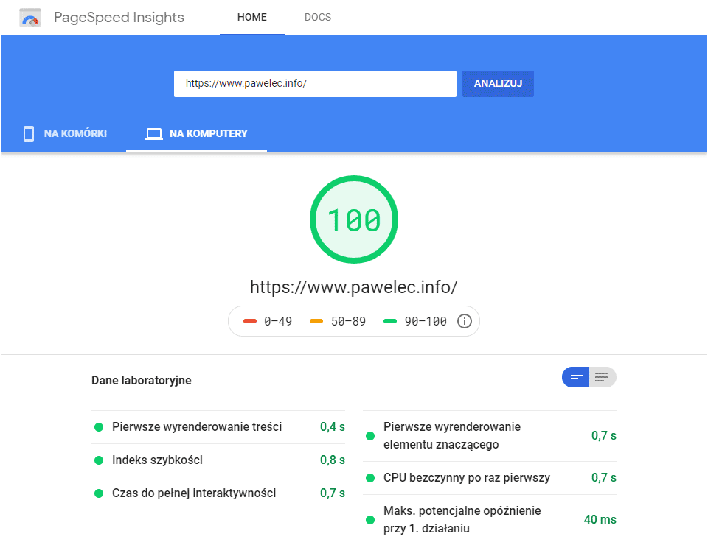
Task: Click the 0,4 s value
Action: click(x=333, y=427)
